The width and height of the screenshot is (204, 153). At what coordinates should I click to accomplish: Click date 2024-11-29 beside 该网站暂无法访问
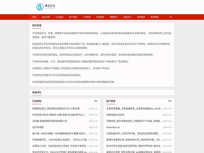(x=167, y=115)
